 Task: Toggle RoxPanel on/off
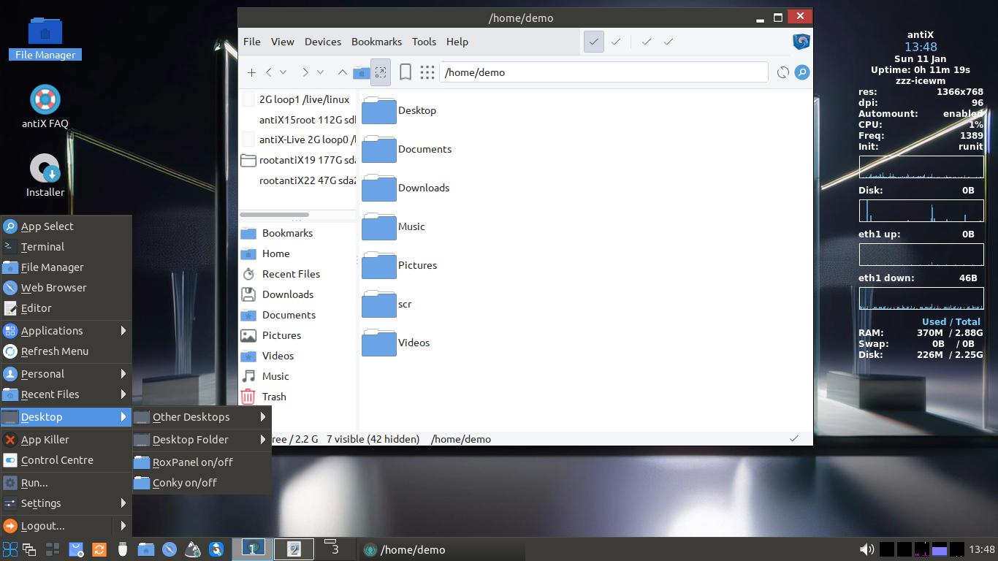coord(192,462)
